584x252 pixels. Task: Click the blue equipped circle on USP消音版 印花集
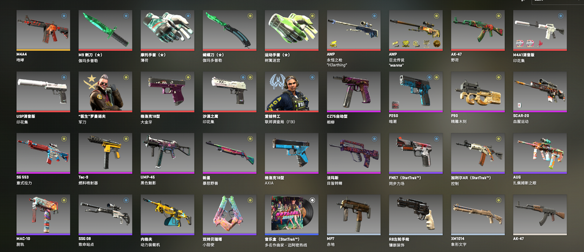[x=64, y=77]
